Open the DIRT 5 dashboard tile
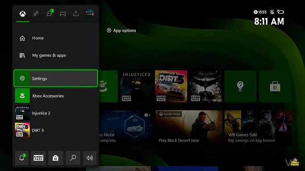The width and height of the screenshot is (305, 171). (171, 86)
